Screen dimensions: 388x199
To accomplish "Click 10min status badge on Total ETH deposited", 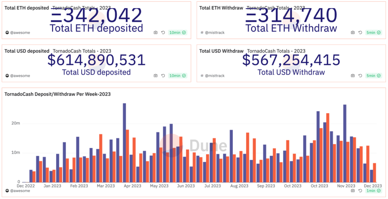I will coord(177,32).
